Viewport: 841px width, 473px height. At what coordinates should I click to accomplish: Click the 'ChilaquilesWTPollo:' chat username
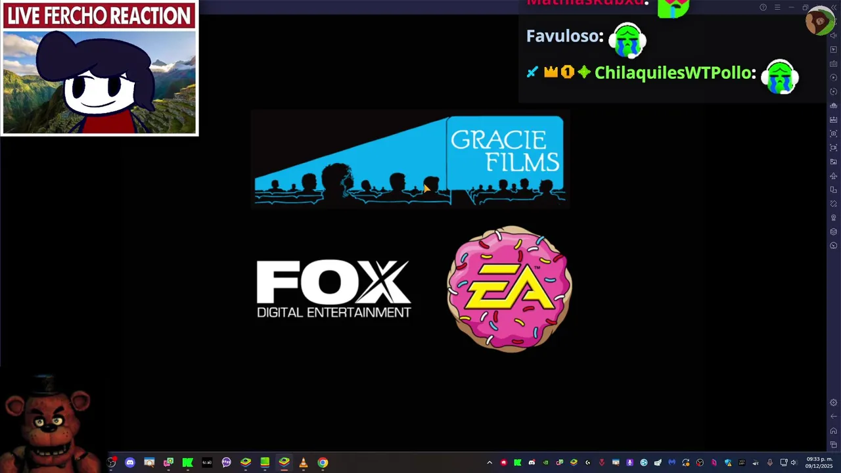pyautogui.click(x=675, y=73)
